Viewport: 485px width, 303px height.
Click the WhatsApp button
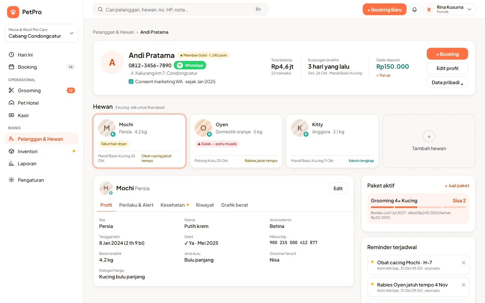tap(190, 65)
